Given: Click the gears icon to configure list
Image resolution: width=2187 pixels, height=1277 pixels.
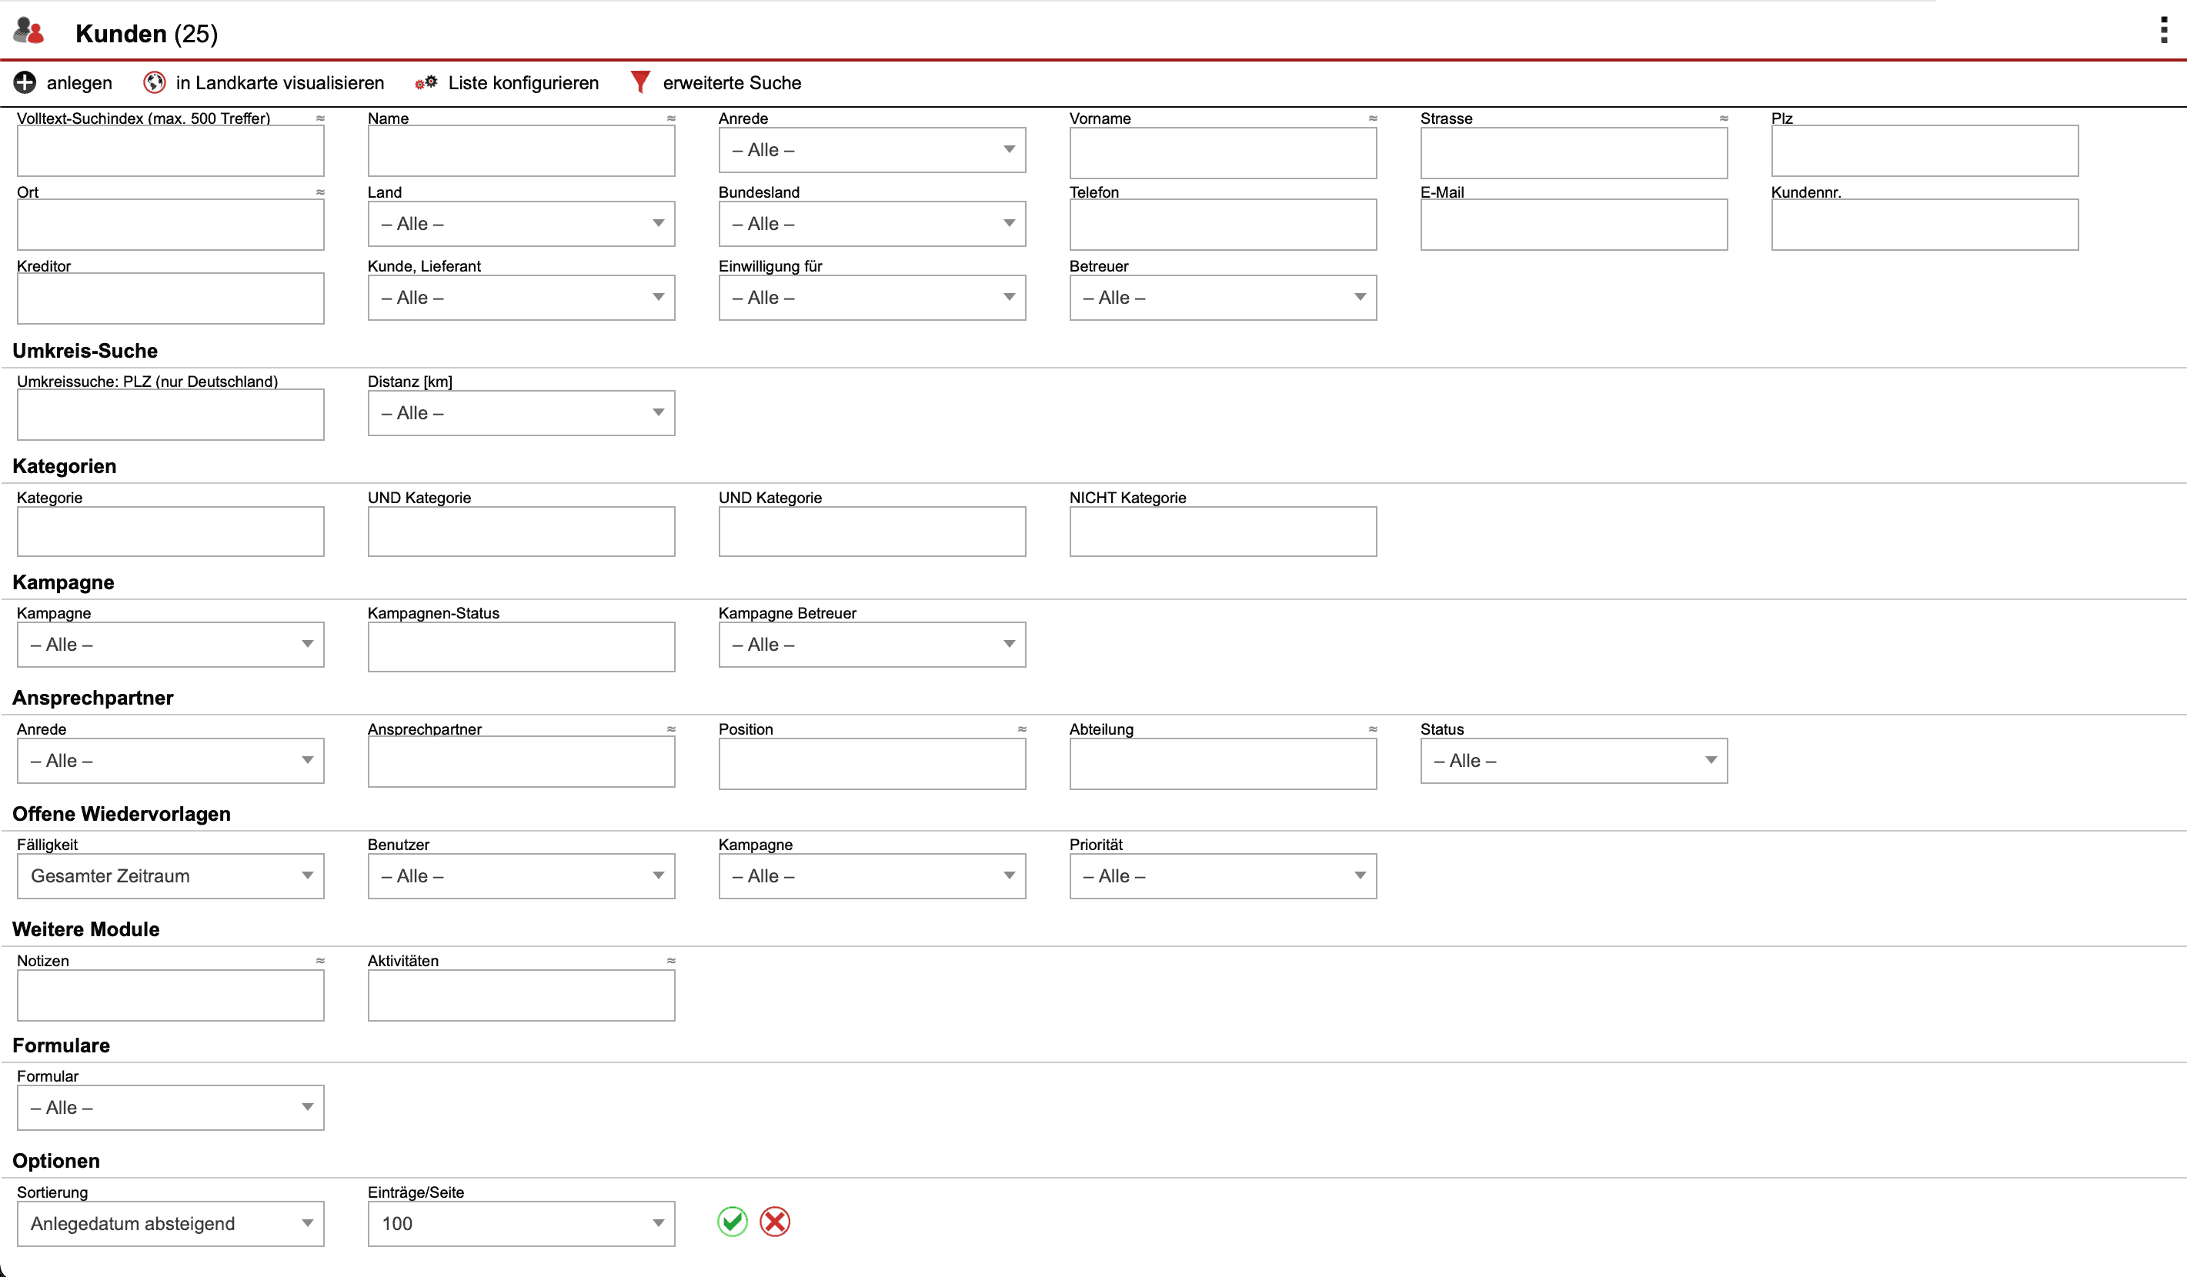Looking at the screenshot, I should tap(426, 82).
